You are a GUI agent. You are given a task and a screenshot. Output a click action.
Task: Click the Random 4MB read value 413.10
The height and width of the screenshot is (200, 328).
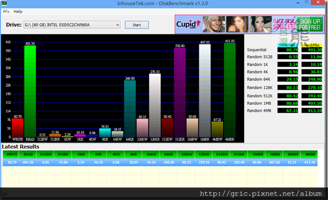coord(312,110)
